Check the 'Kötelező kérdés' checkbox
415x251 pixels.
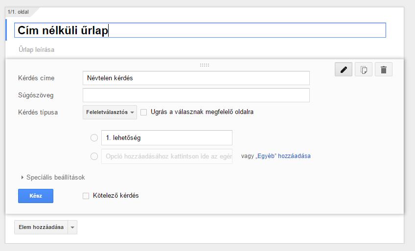point(86,196)
